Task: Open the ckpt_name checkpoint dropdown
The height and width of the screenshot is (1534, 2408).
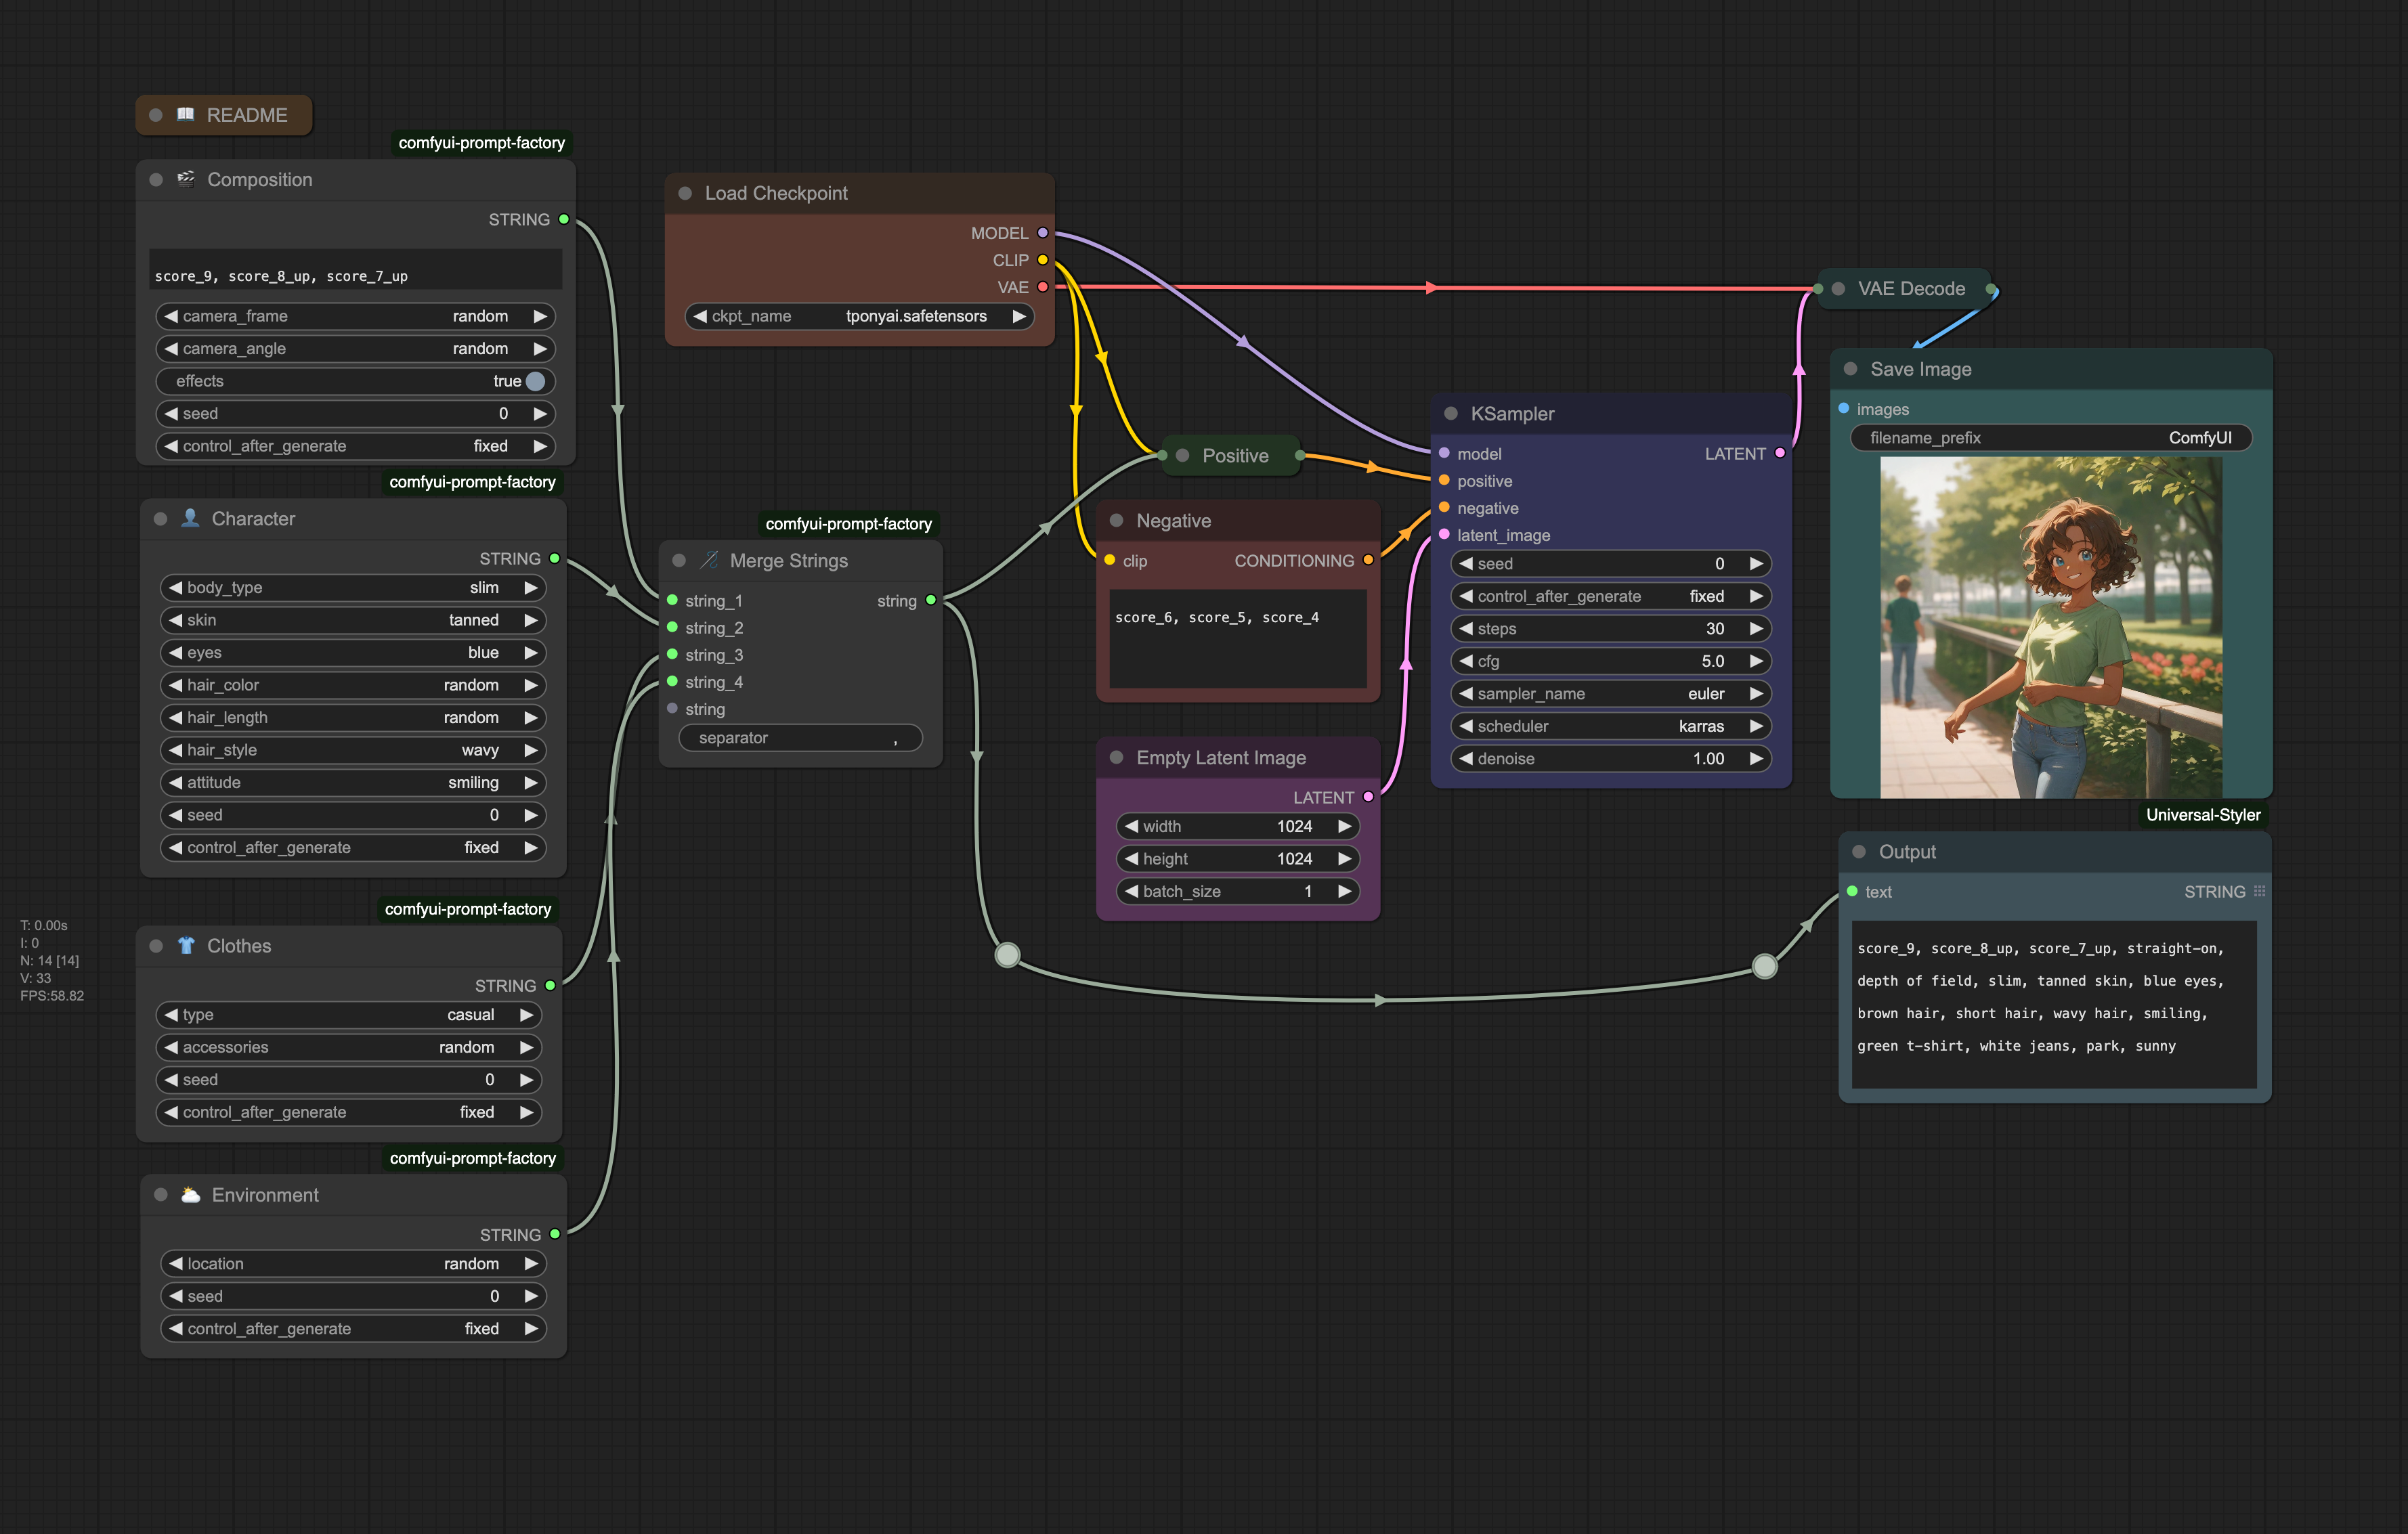Action: [860, 316]
